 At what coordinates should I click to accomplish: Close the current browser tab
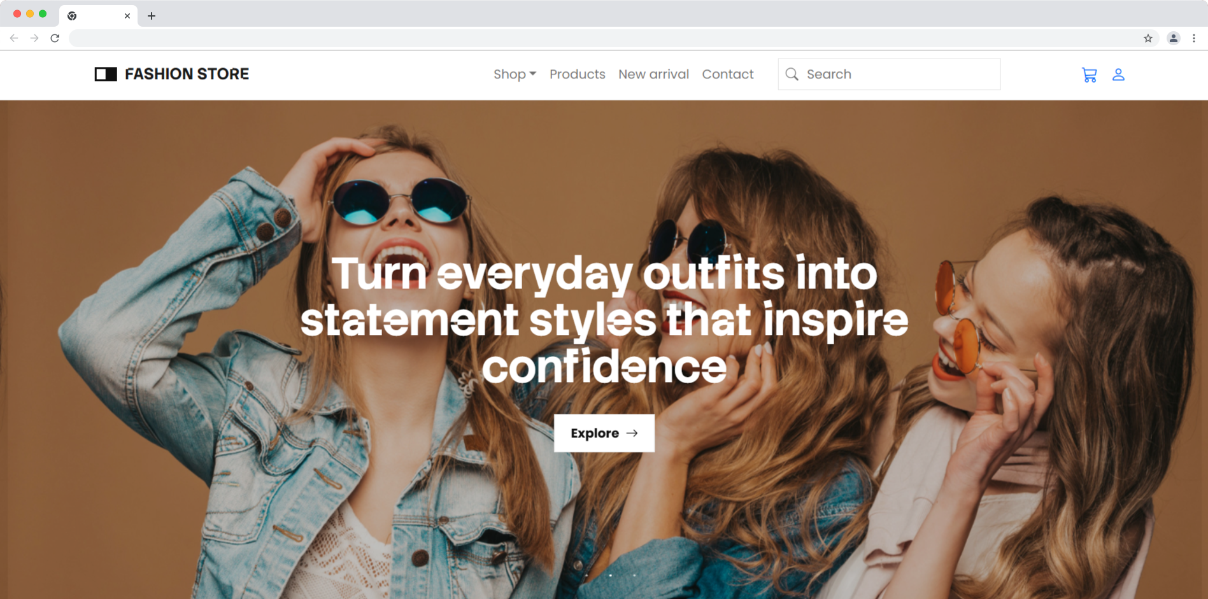pyautogui.click(x=127, y=16)
